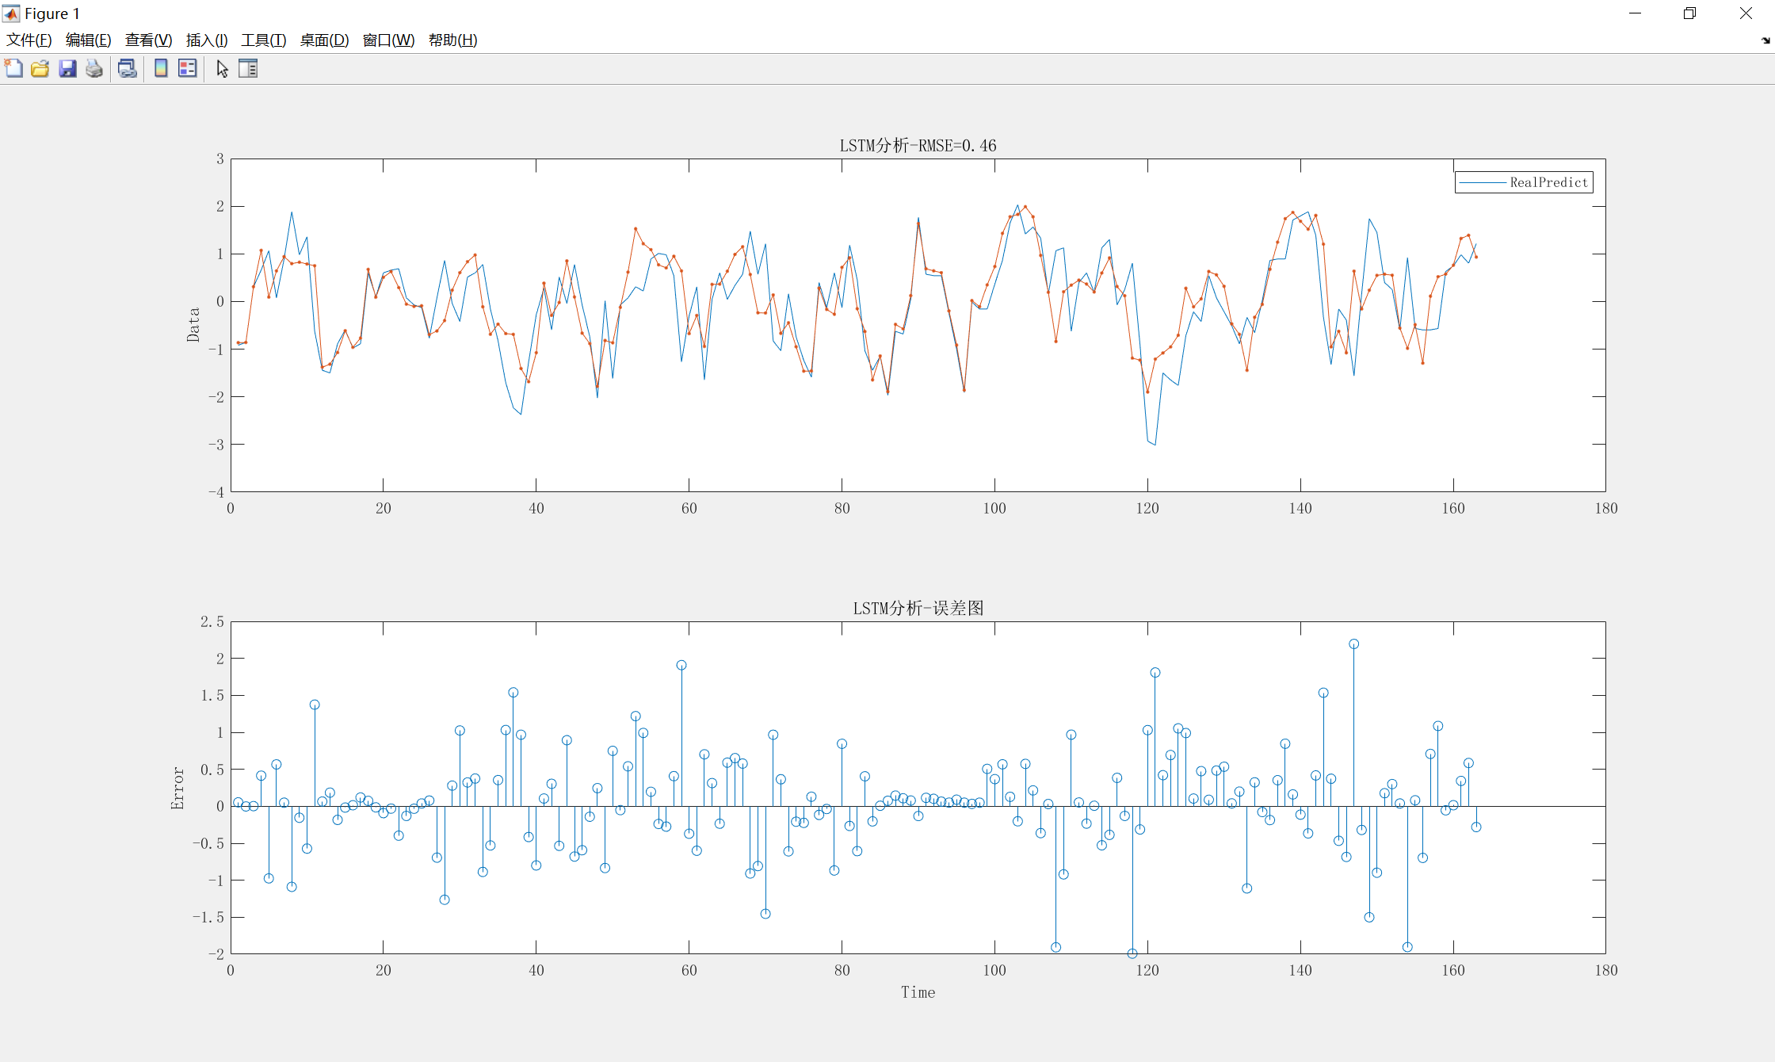Click the blue legend line sample
Viewport: 1775px width, 1062px height.
coord(1482,183)
